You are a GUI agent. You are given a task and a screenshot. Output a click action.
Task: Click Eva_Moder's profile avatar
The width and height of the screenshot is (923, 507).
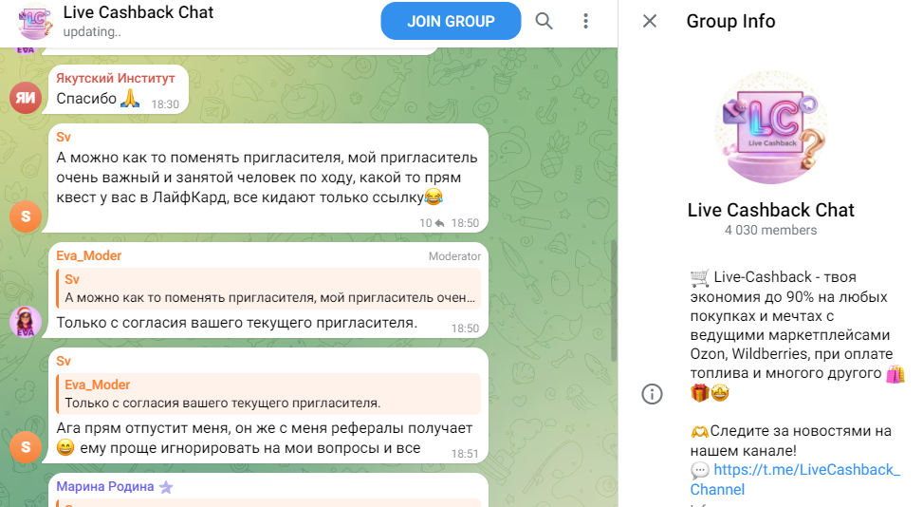26,321
